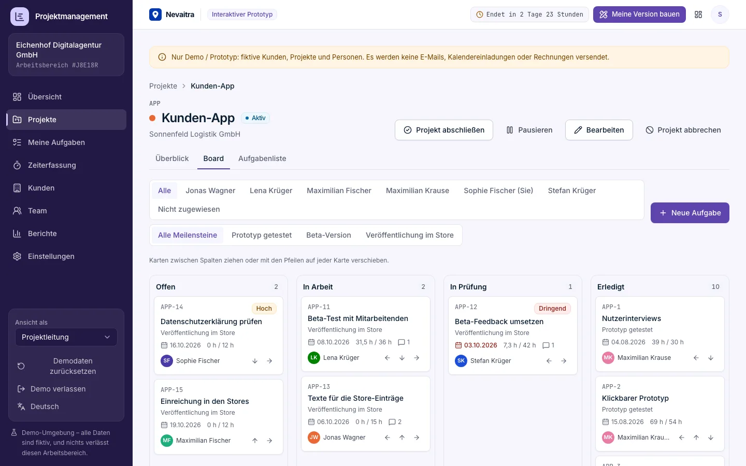Click Projekt abbrechen
Image resolution: width=746 pixels, height=466 pixels.
pos(683,130)
